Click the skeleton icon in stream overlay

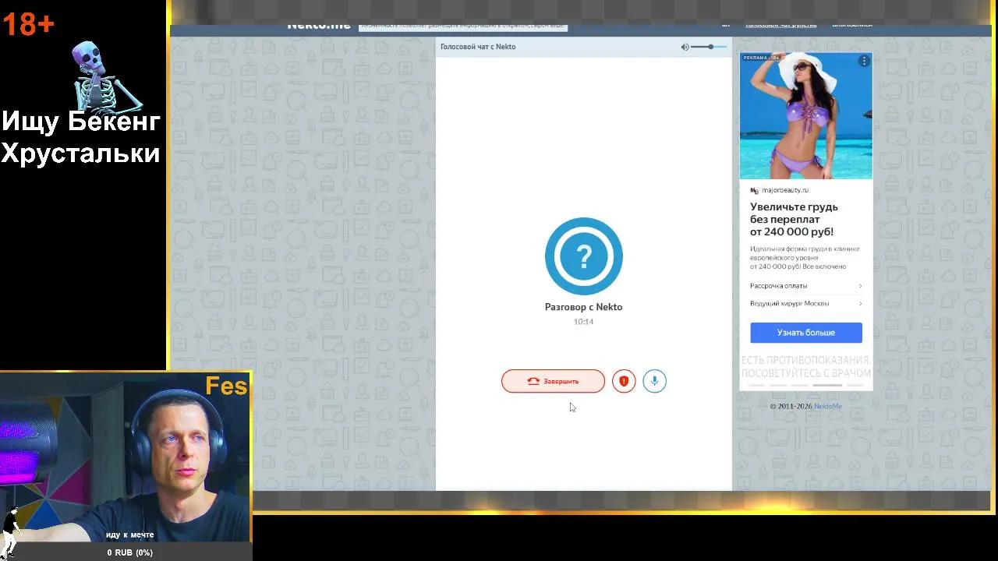[x=105, y=76]
